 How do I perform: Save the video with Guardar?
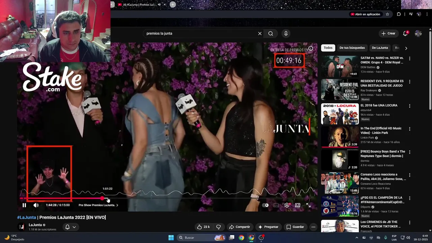(x=295, y=227)
